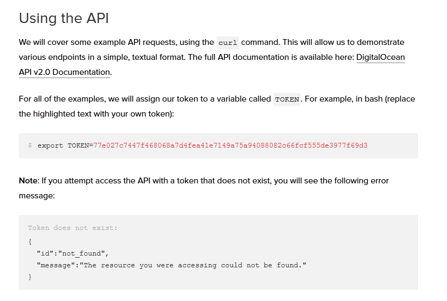Click the "$" prompt symbol in the code block

coord(30,145)
